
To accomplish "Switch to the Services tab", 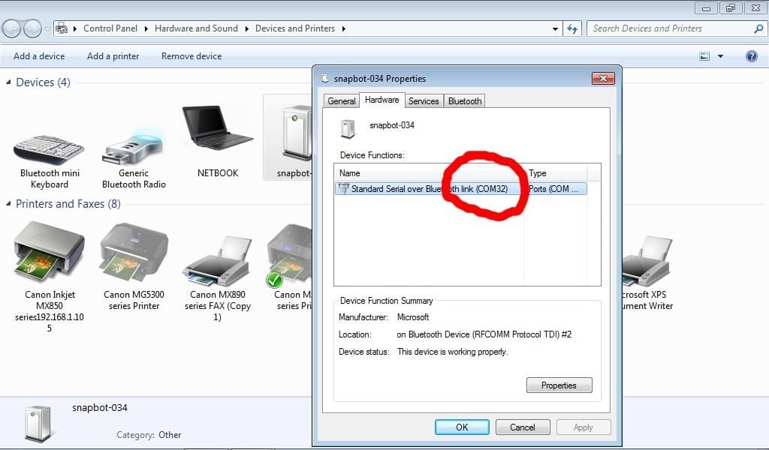I will point(424,100).
